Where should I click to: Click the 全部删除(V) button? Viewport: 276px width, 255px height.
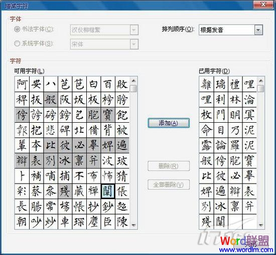click(169, 185)
